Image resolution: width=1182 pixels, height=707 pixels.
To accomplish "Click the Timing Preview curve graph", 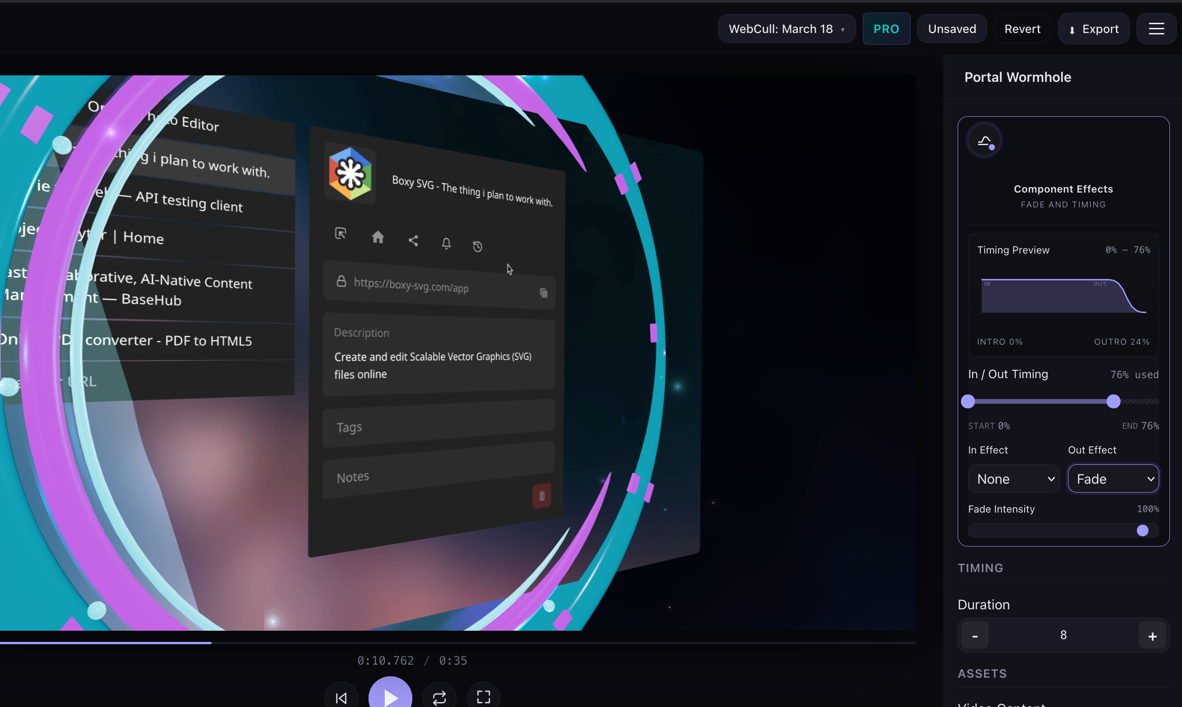I will click(x=1063, y=296).
